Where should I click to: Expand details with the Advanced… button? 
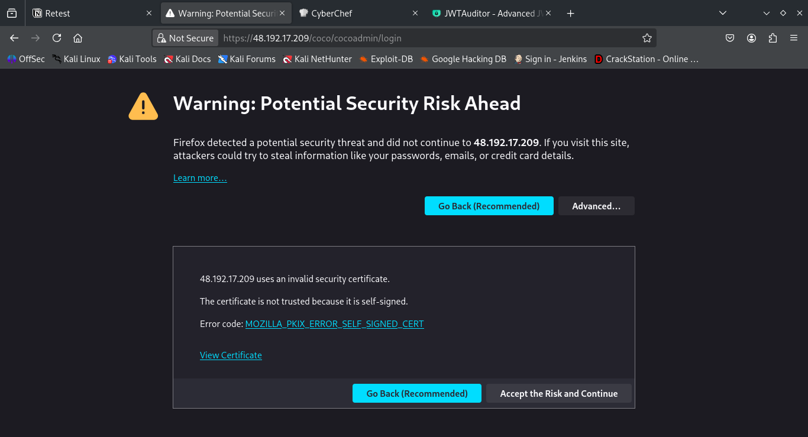click(x=596, y=206)
